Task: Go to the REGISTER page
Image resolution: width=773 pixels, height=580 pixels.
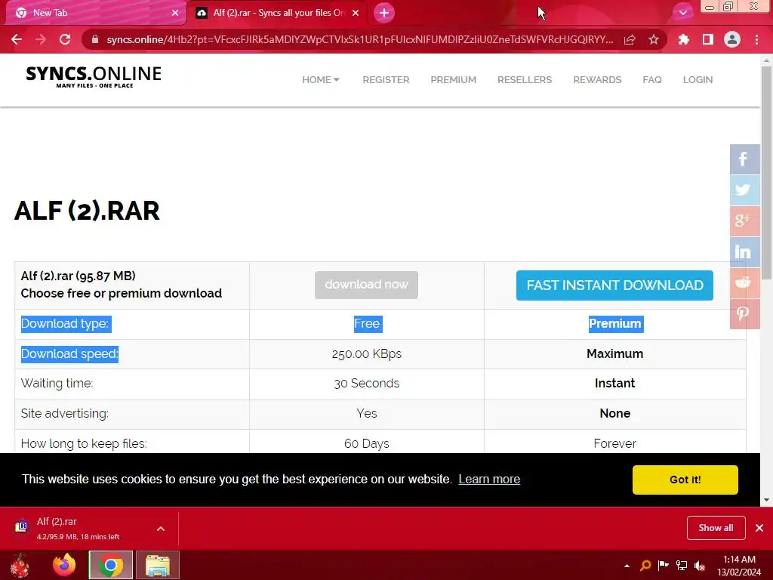Action: pos(386,80)
